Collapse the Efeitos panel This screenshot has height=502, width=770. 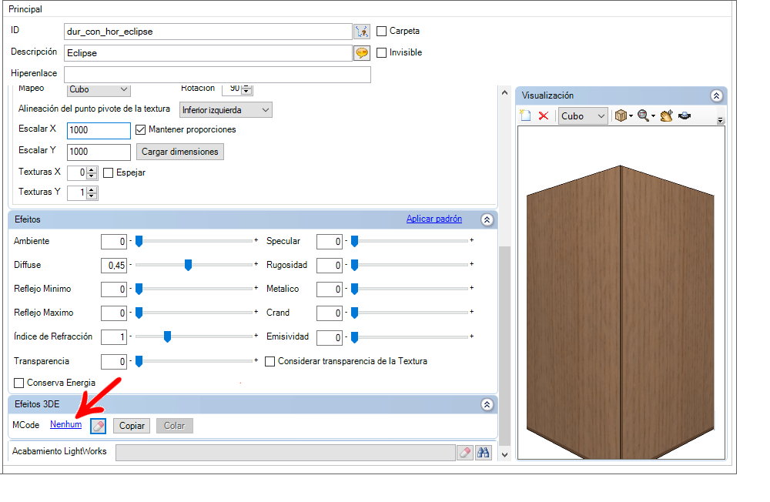coord(487,219)
